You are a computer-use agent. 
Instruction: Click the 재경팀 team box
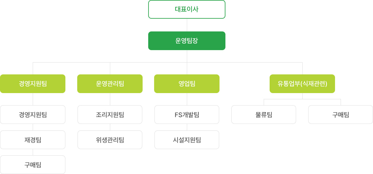tap(33, 140)
